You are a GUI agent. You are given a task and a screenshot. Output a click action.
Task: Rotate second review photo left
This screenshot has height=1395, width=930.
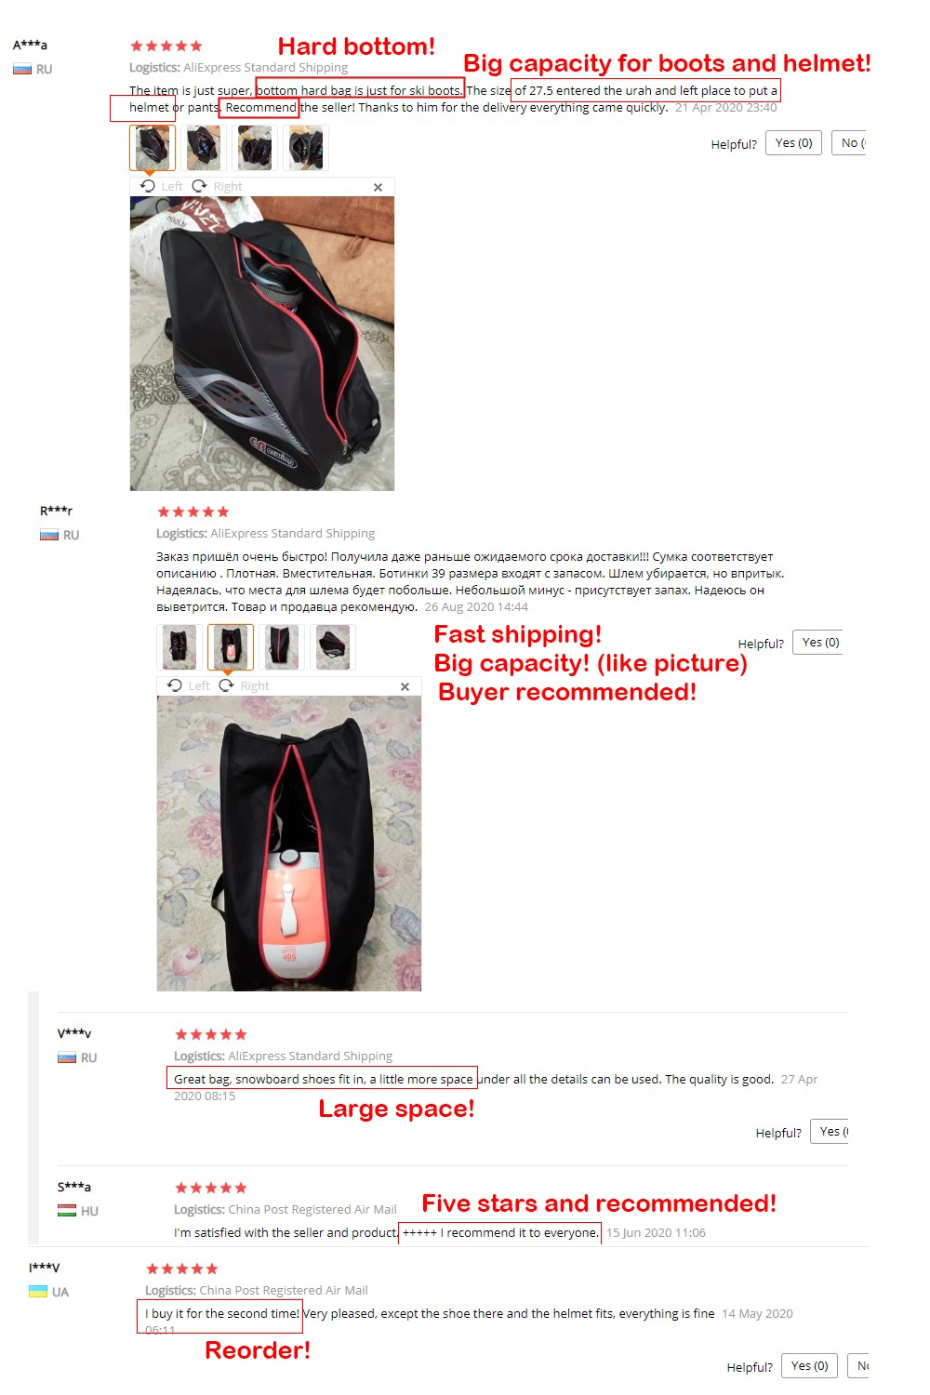pos(175,685)
